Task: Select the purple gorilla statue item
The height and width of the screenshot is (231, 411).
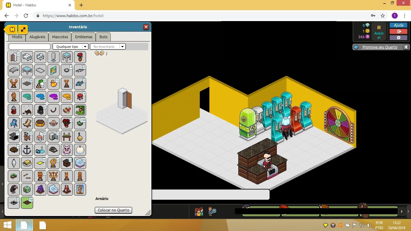Action: pos(40,189)
